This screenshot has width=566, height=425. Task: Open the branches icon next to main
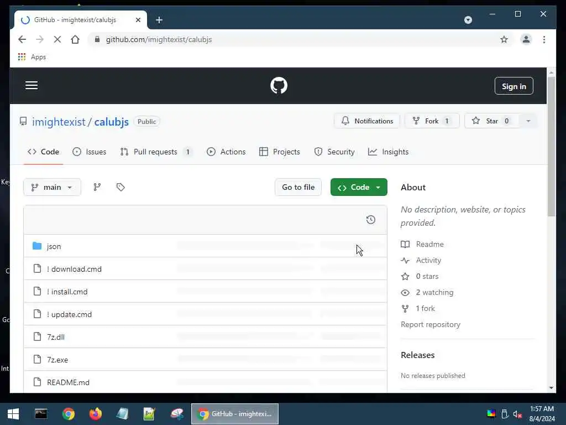point(97,187)
